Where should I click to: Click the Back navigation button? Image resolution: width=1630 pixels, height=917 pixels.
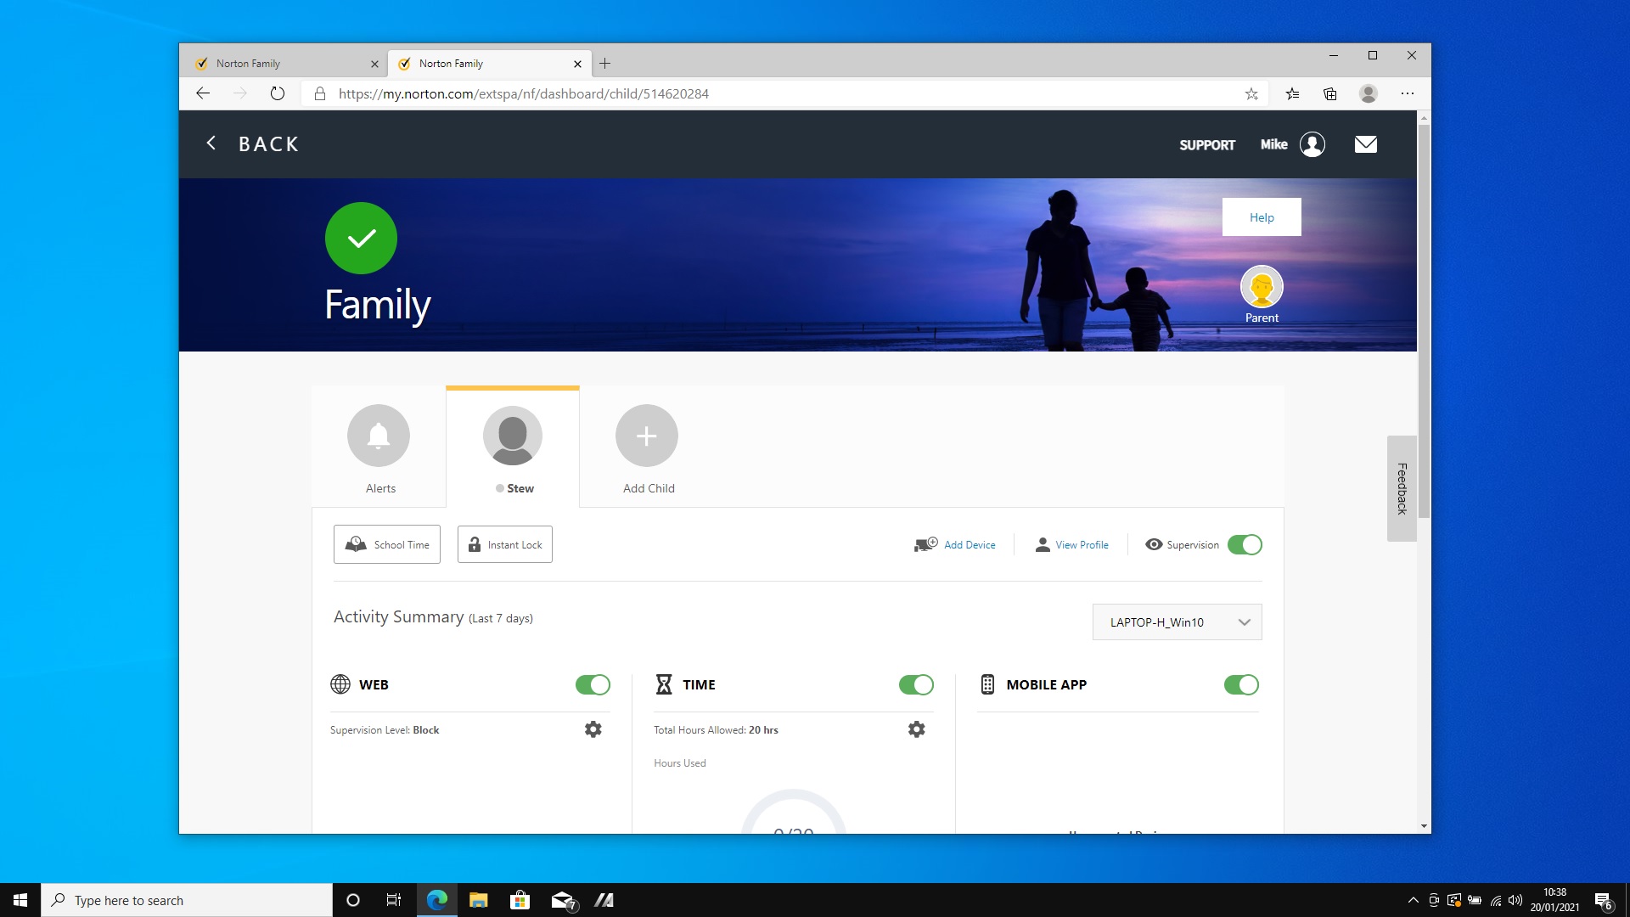(252, 143)
